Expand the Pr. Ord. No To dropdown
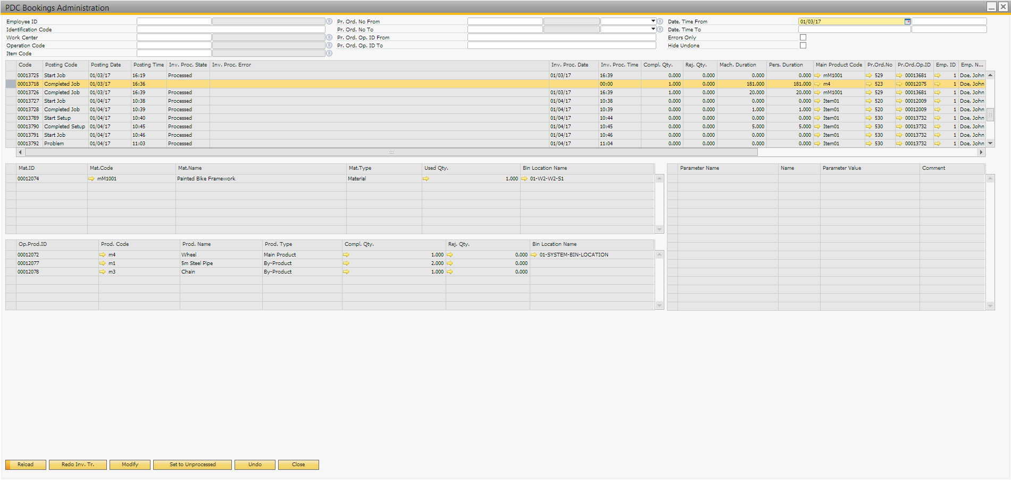This screenshot has width=1011, height=480. click(x=653, y=29)
